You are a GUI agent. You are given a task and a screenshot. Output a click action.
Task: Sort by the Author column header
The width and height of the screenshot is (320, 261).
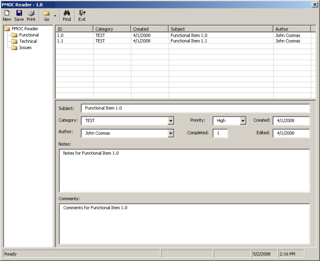coord(292,29)
